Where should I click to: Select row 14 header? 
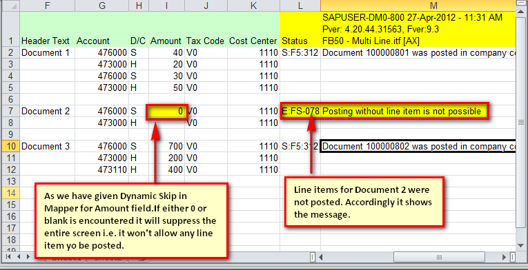click(10, 193)
